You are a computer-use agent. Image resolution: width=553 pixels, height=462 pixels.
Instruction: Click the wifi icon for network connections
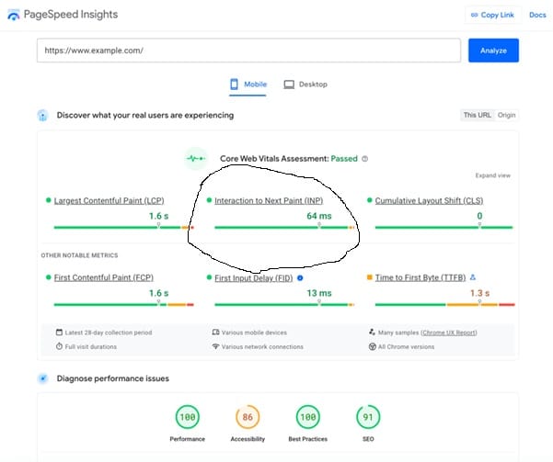point(216,346)
